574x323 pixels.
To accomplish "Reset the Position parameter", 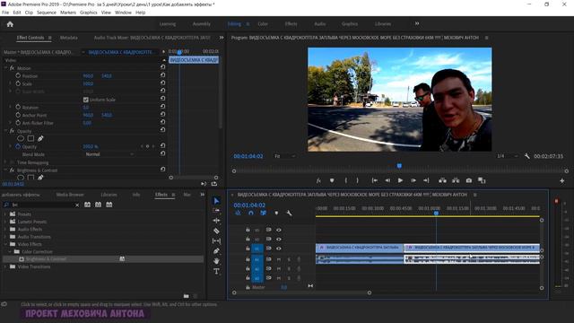I will tap(162, 75).
